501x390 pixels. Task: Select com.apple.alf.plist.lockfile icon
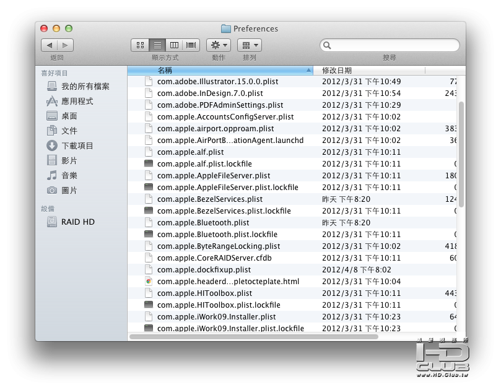[149, 163]
